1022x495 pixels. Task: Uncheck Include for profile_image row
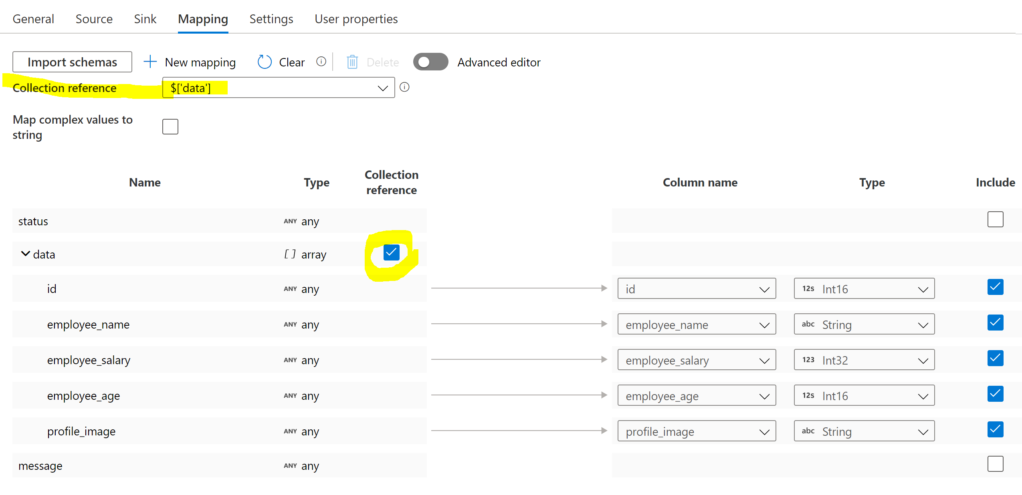click(995, 429)
